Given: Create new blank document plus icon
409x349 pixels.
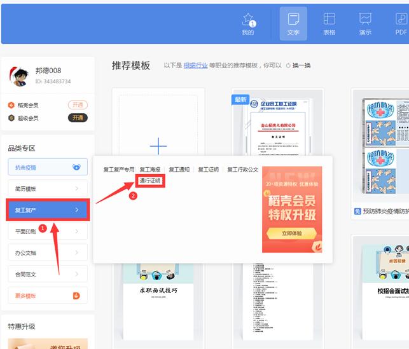Looking at the screenshot, I should [x=158, y=146].
